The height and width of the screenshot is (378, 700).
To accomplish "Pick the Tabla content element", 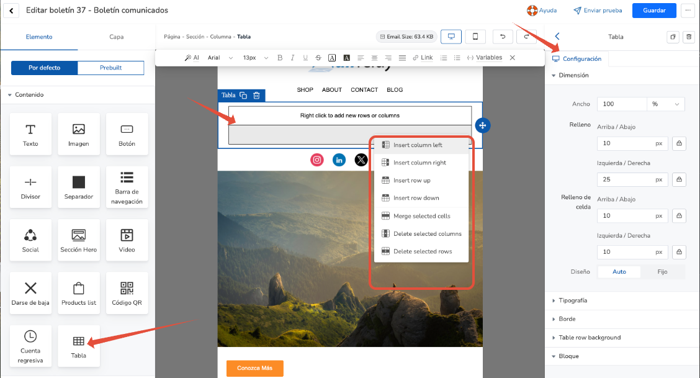I will (79, 346).
